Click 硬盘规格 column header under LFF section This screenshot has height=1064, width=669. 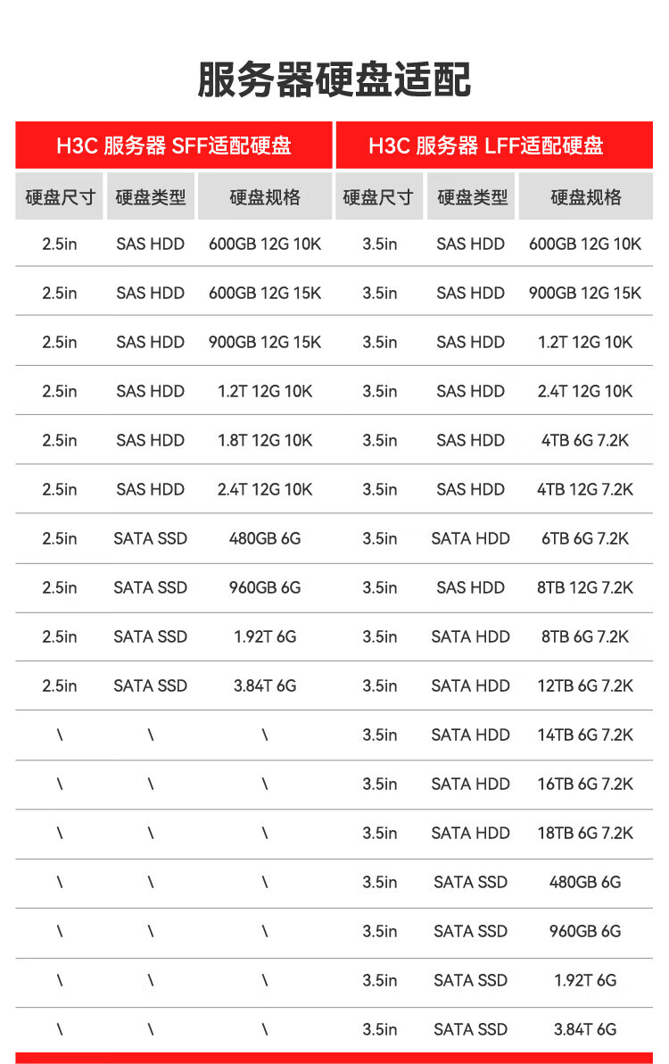pyautogui.click(x=585, y=197)
